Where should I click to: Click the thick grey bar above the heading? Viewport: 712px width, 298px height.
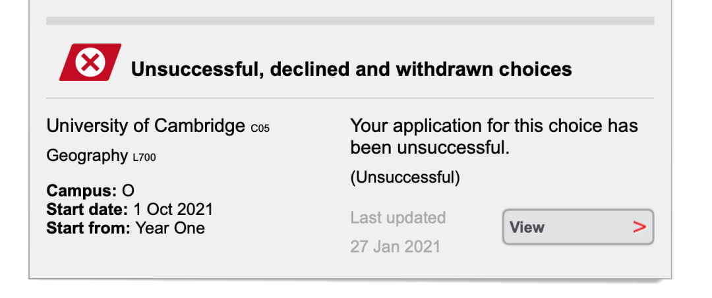point(350,21)
